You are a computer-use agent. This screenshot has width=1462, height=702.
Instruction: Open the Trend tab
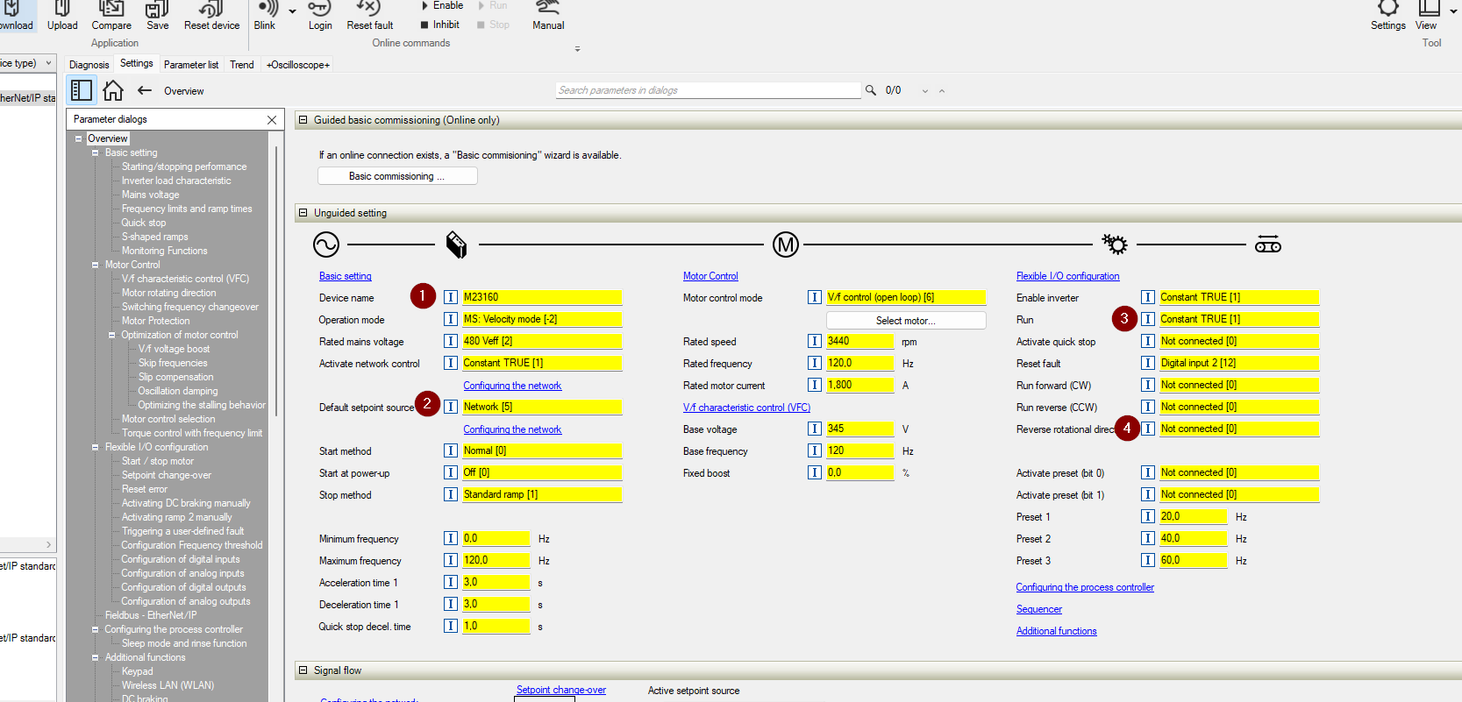pyautogui.click(x=242, y=64)
